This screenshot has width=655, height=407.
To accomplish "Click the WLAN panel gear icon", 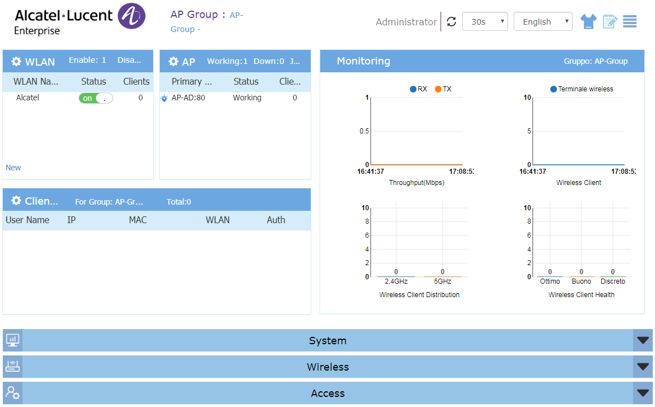I will pos(16,62).
